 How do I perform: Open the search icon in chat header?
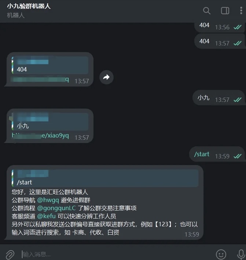207,11
